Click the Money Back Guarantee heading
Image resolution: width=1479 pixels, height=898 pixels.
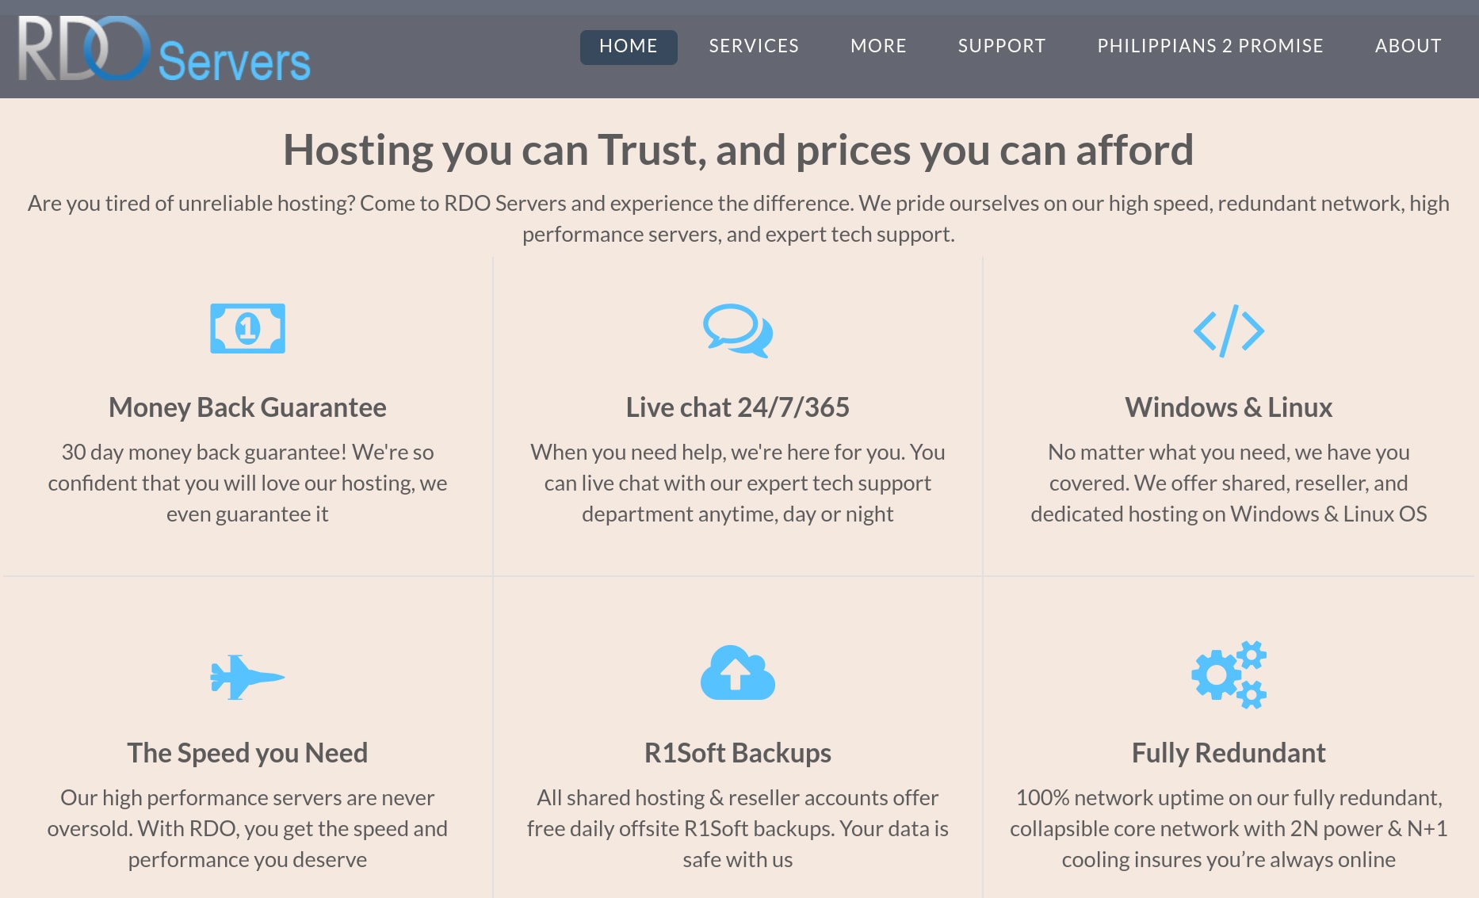pyautogui.click(x=247, y=407)
